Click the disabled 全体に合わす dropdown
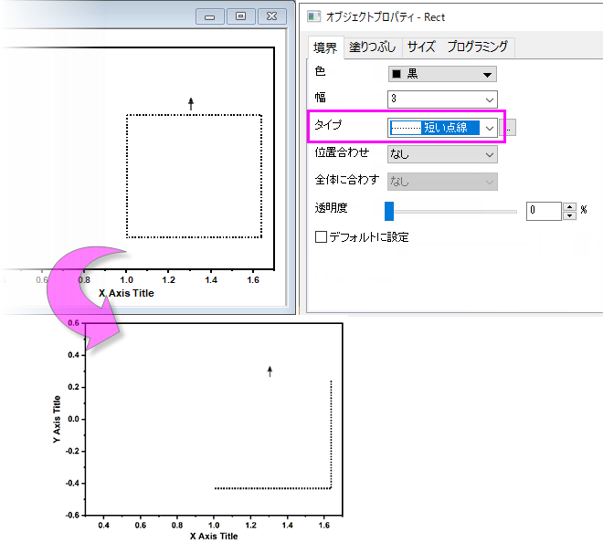 point(442,182)
